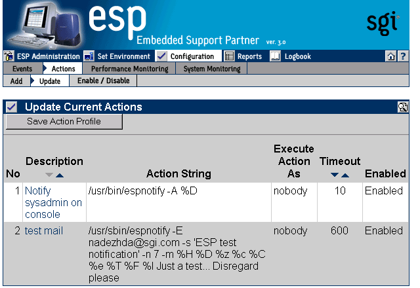The height and width of the screenshot is (288, 420).
Task: Open the System Monitoring tab
Action: click(x=212, y=69)
